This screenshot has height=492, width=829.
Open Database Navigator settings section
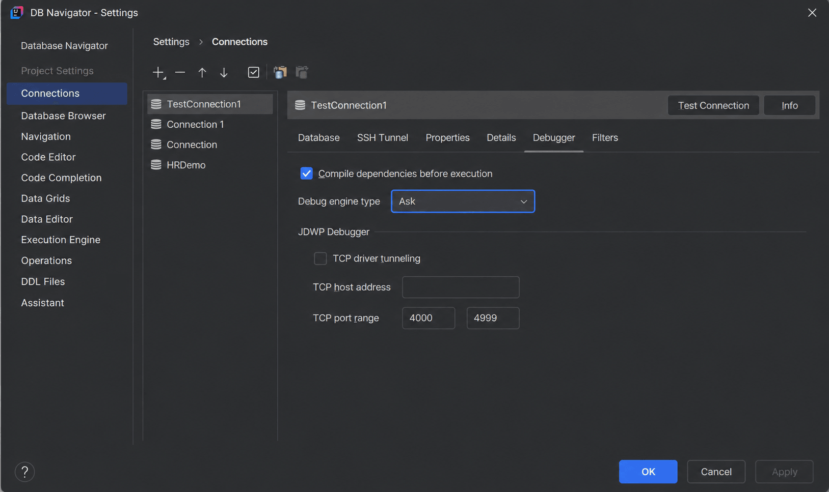point(64,46)
